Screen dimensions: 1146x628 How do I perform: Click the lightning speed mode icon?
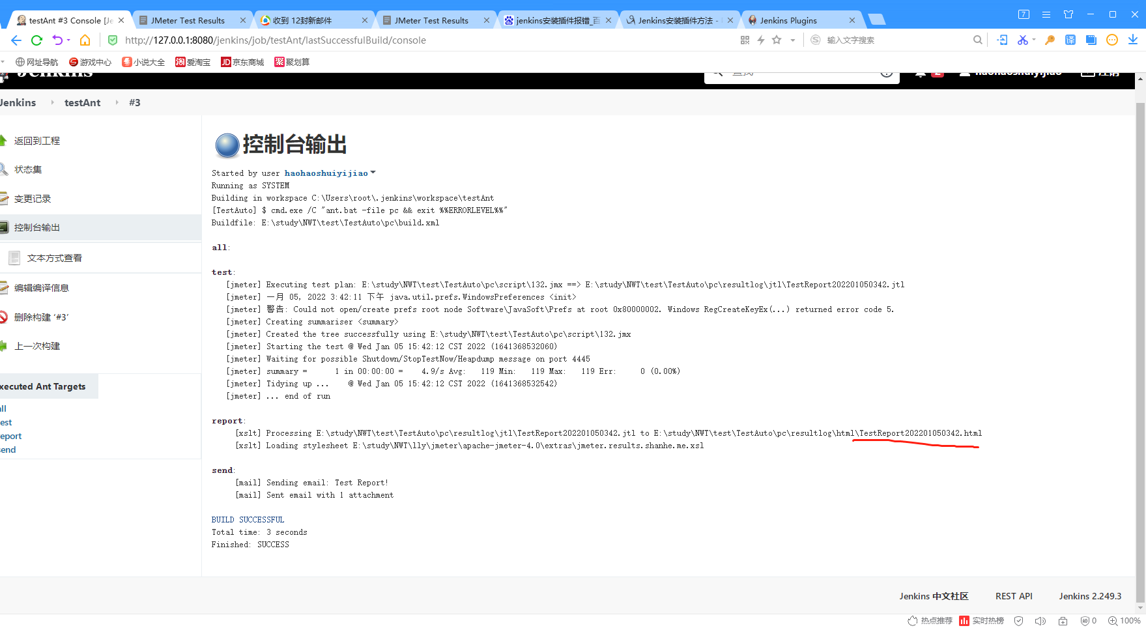coord(761,40)
